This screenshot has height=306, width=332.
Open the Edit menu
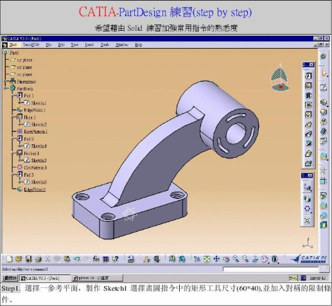click(61, 45)
